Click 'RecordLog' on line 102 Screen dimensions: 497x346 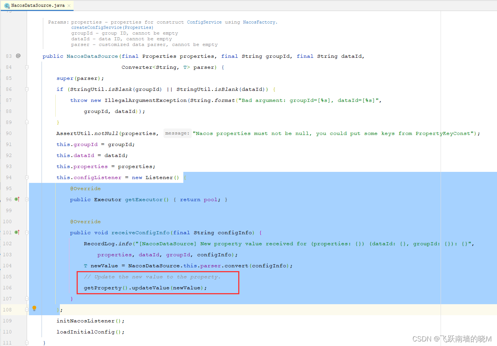(x=99, y=243)
